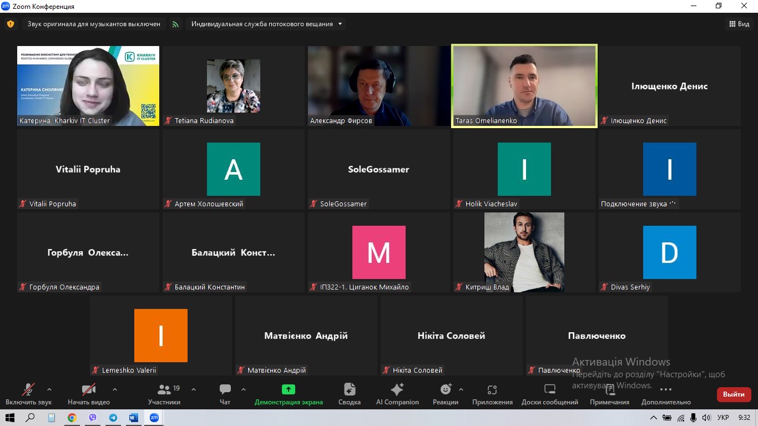
Task: Switch keyboard language УКР indicator
Action: click(x=723, y=418)
